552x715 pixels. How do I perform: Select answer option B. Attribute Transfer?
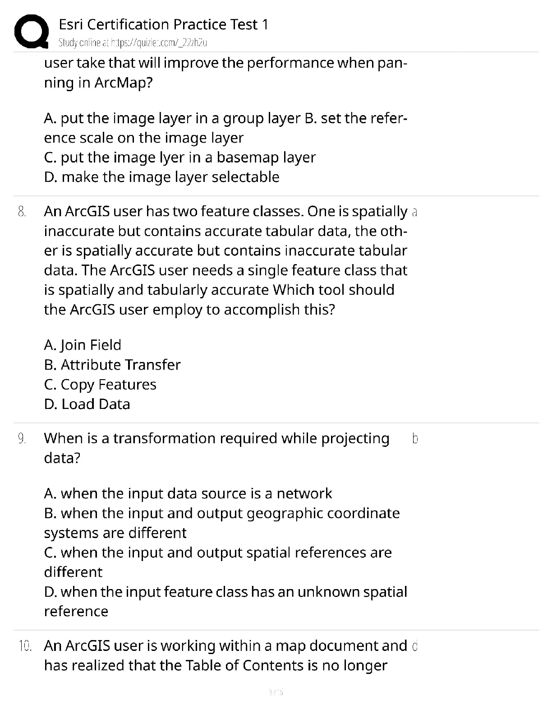tap(112, 365)
